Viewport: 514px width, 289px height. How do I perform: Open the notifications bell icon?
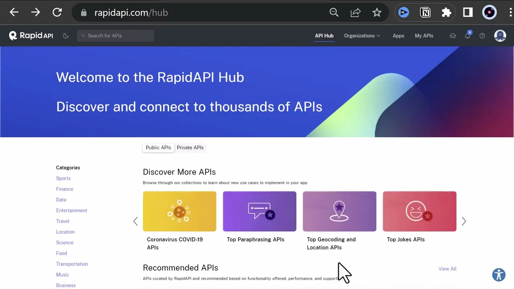click(x=467, y=36)
